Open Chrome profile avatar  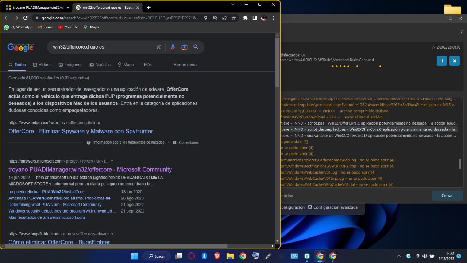coord(264,18)
